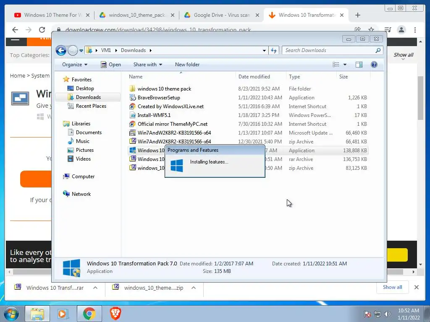
Task: Open Windows Media Player taskbar icon
Action: (63, 314)
